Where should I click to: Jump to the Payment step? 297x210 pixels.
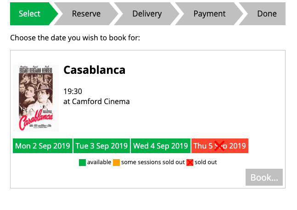pos(209,14)
